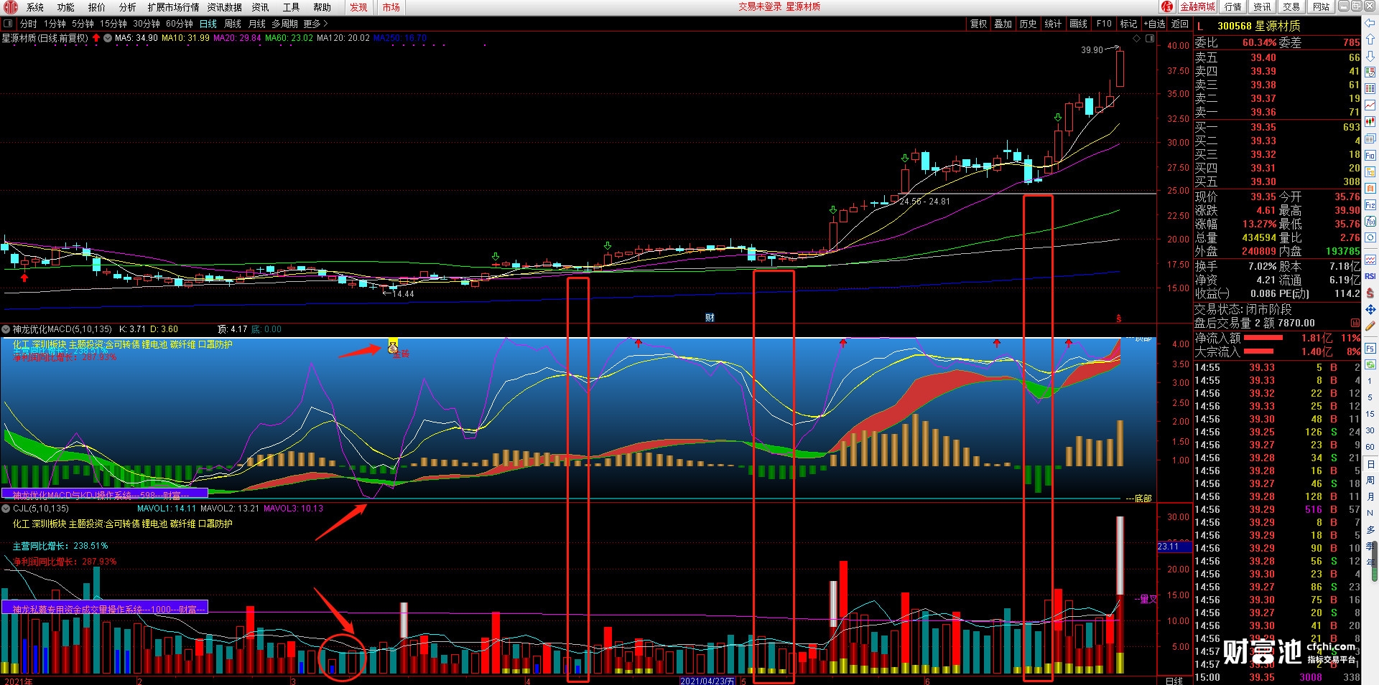Click the circle icon in the right sidebar
This screenshot has width=1379, height=685.
[x=1370, y=237]
